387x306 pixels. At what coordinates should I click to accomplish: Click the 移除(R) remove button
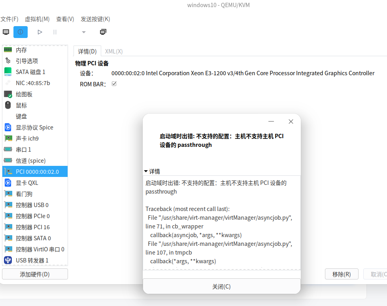[x=342, y=274]
